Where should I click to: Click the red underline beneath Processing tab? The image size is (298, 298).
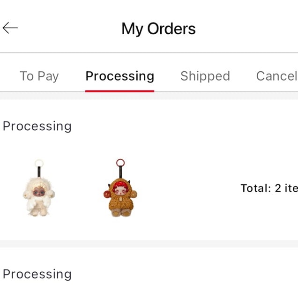[119, 90]
